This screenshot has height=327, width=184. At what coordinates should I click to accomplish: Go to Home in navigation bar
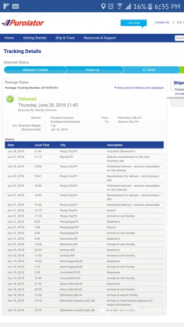pos(9,38)
